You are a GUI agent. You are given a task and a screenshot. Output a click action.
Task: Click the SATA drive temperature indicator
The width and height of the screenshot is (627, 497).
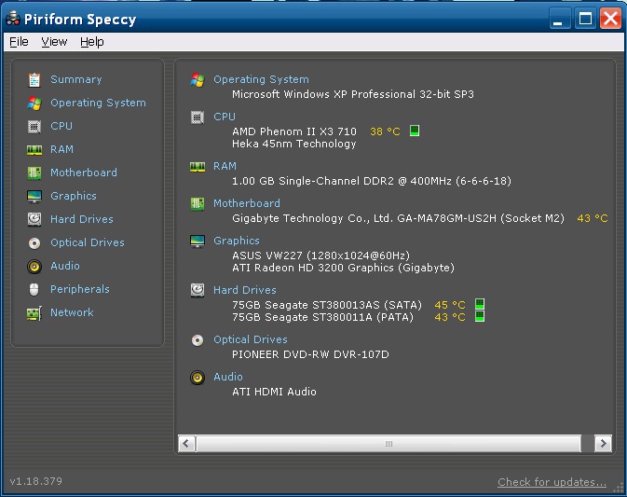pos(480,304)
